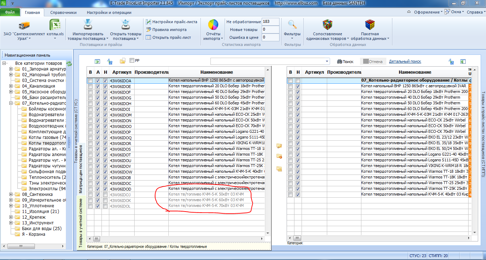Click the middle red-marked icon between tables
486x260 pixels.
279,156
